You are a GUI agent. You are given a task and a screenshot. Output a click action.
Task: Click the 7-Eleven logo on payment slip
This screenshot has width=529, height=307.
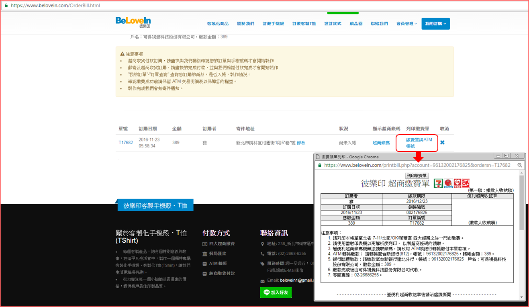point(438,183)
